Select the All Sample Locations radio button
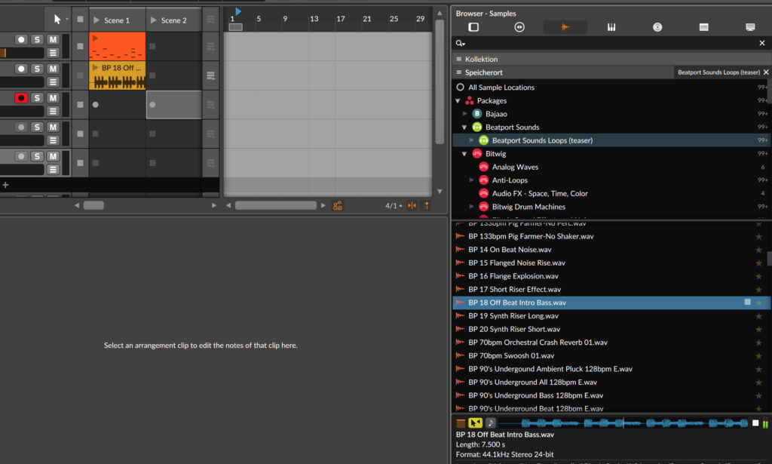Viewport: 772px width, 464px height. point(460,88)
